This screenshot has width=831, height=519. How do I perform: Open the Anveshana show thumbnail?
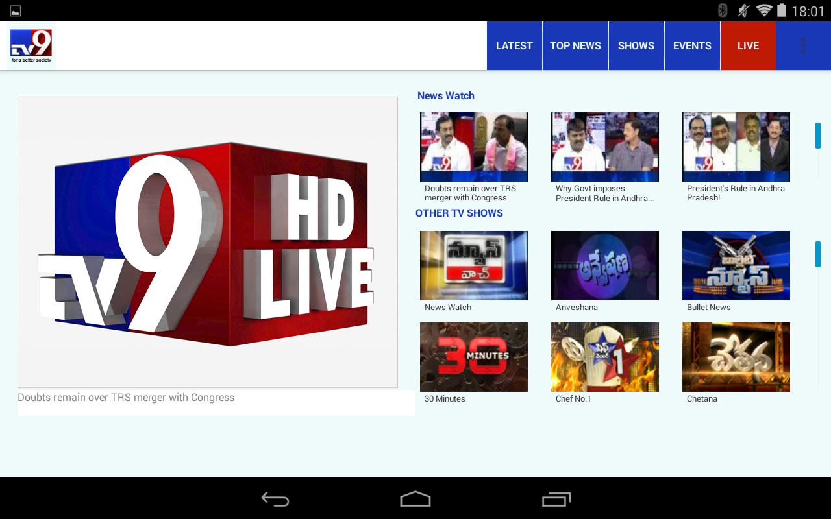pos(605,265)
